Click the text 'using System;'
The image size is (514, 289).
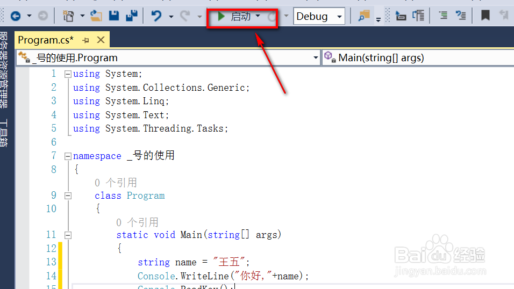(x=107, y=74)
